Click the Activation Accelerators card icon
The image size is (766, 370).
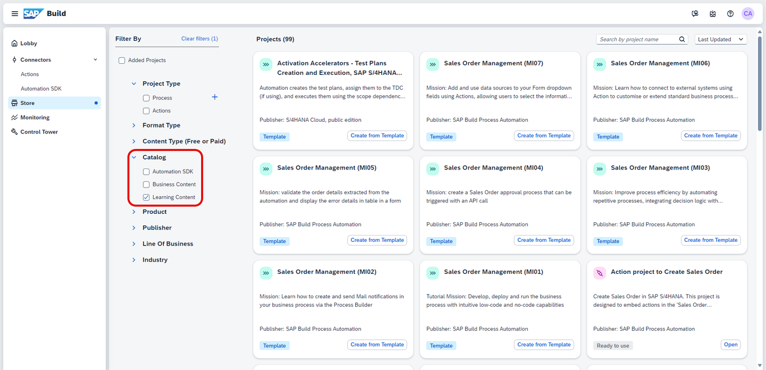[266, 64]
